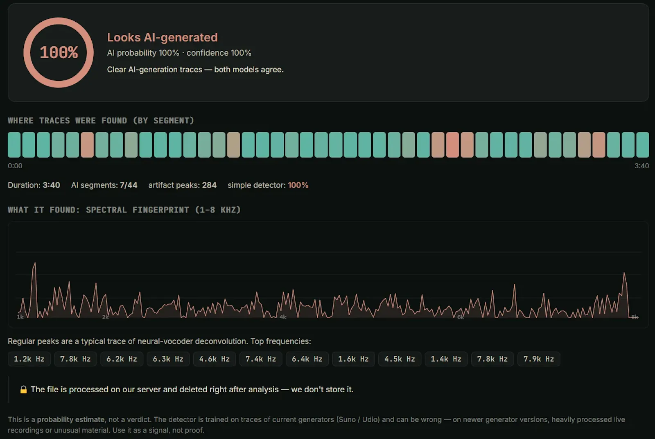The height and width of the screenshot is (439, 655).
Task: Click the 'AI probability 100% · confidence 100%' line
Action: (179, 53)
